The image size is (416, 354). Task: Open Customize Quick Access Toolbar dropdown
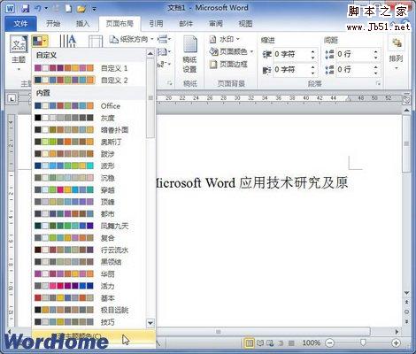click(94, 9)
